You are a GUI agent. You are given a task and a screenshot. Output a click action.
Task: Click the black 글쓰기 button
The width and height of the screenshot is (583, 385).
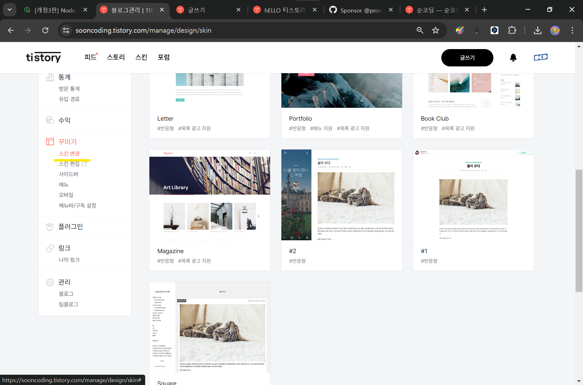click(x=467, y=58)
